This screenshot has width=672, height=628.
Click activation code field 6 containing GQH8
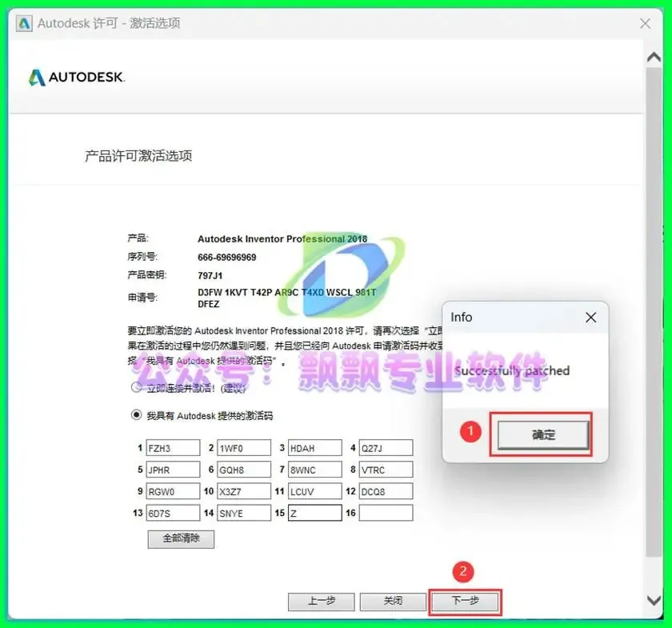(x=244, y=470)
